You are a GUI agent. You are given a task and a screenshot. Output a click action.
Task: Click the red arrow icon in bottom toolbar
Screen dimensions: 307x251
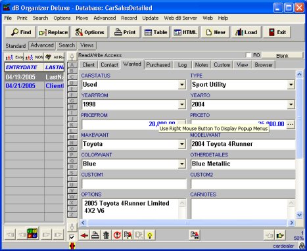84,235
